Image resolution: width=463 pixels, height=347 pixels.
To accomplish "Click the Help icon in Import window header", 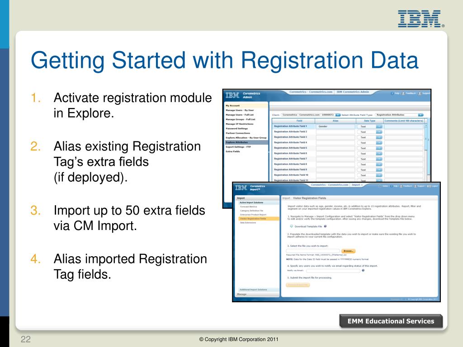I will (x=391, y=186).
